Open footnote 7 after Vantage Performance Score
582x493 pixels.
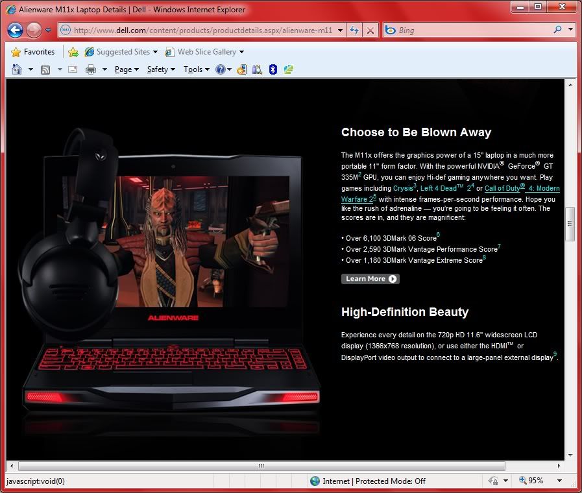click(x=499, y=246)
